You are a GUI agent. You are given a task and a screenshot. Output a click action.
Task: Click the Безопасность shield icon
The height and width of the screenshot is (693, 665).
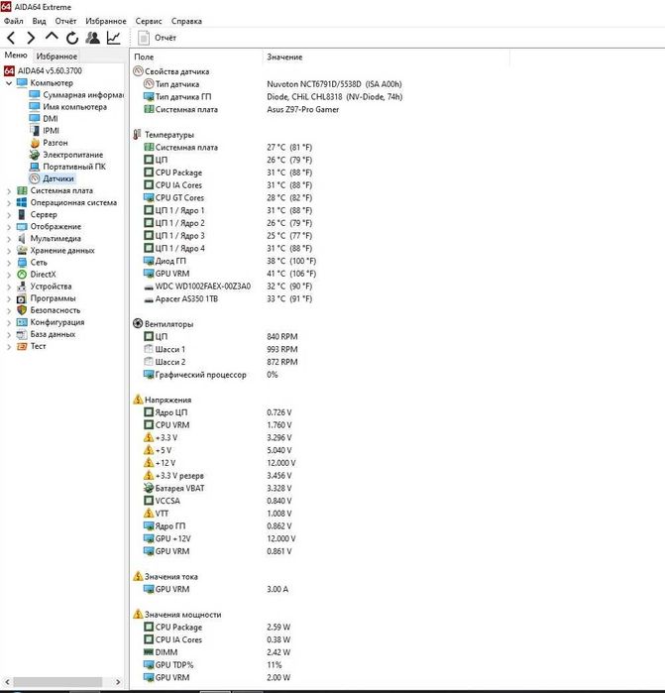tap(22, 310)
